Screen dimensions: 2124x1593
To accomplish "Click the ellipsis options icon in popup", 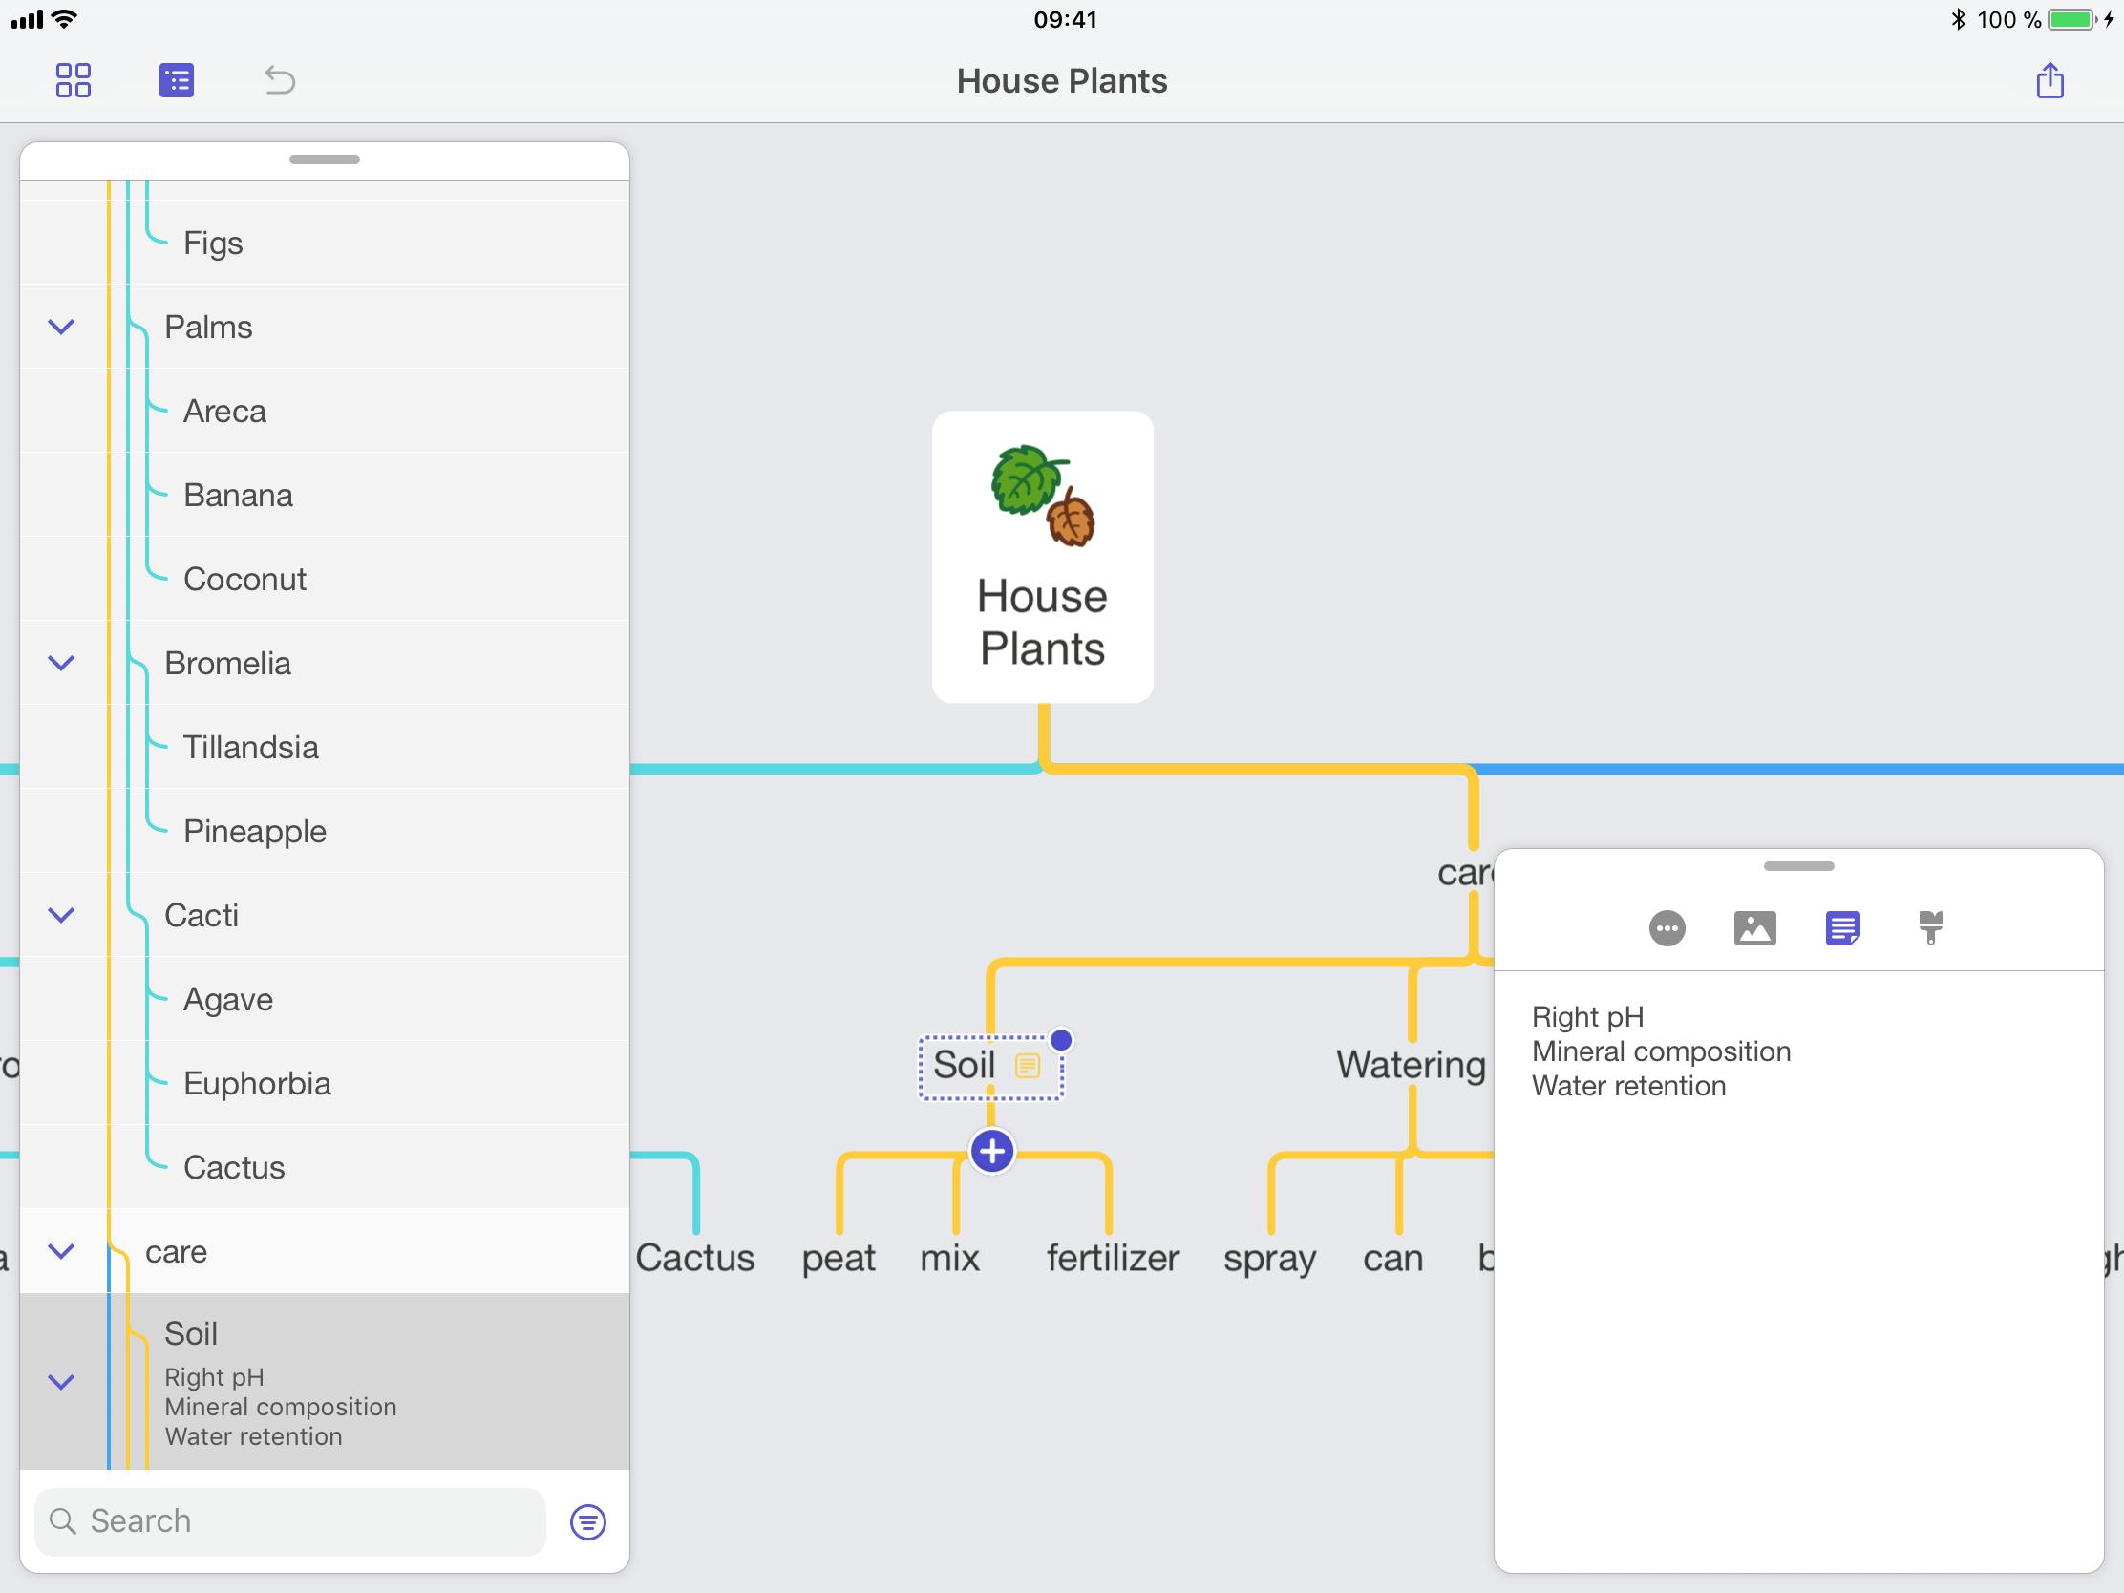I will point(1667,928).
